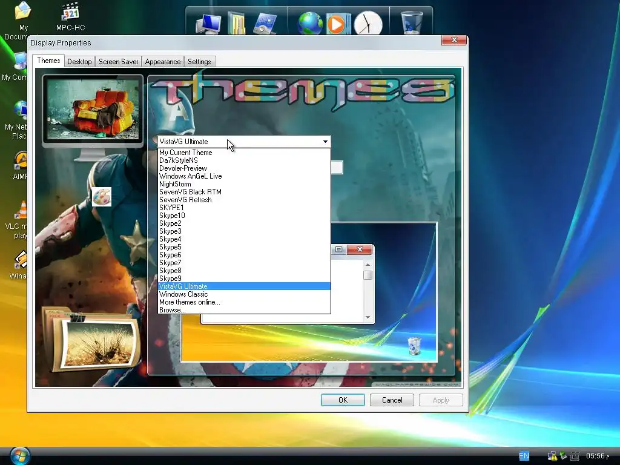
Task: Choose SKYPE1 theme
Action: tap(244, 208)
